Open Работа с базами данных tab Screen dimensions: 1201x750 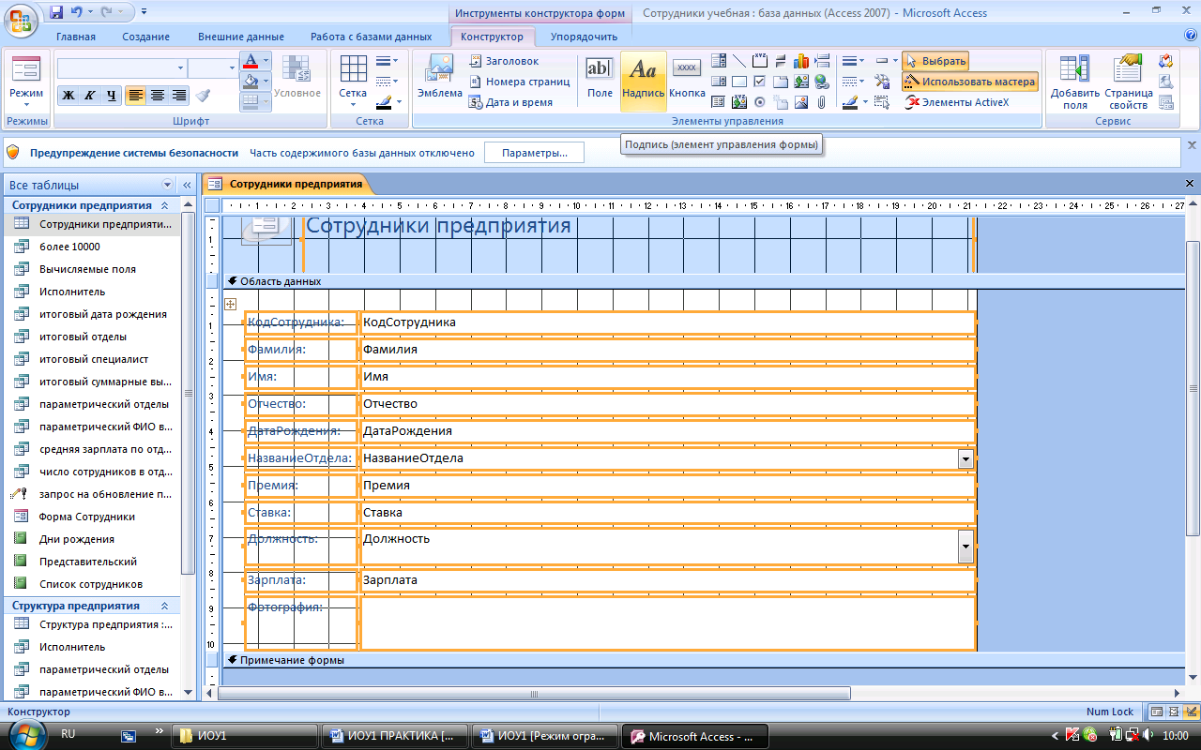(372, 37)
